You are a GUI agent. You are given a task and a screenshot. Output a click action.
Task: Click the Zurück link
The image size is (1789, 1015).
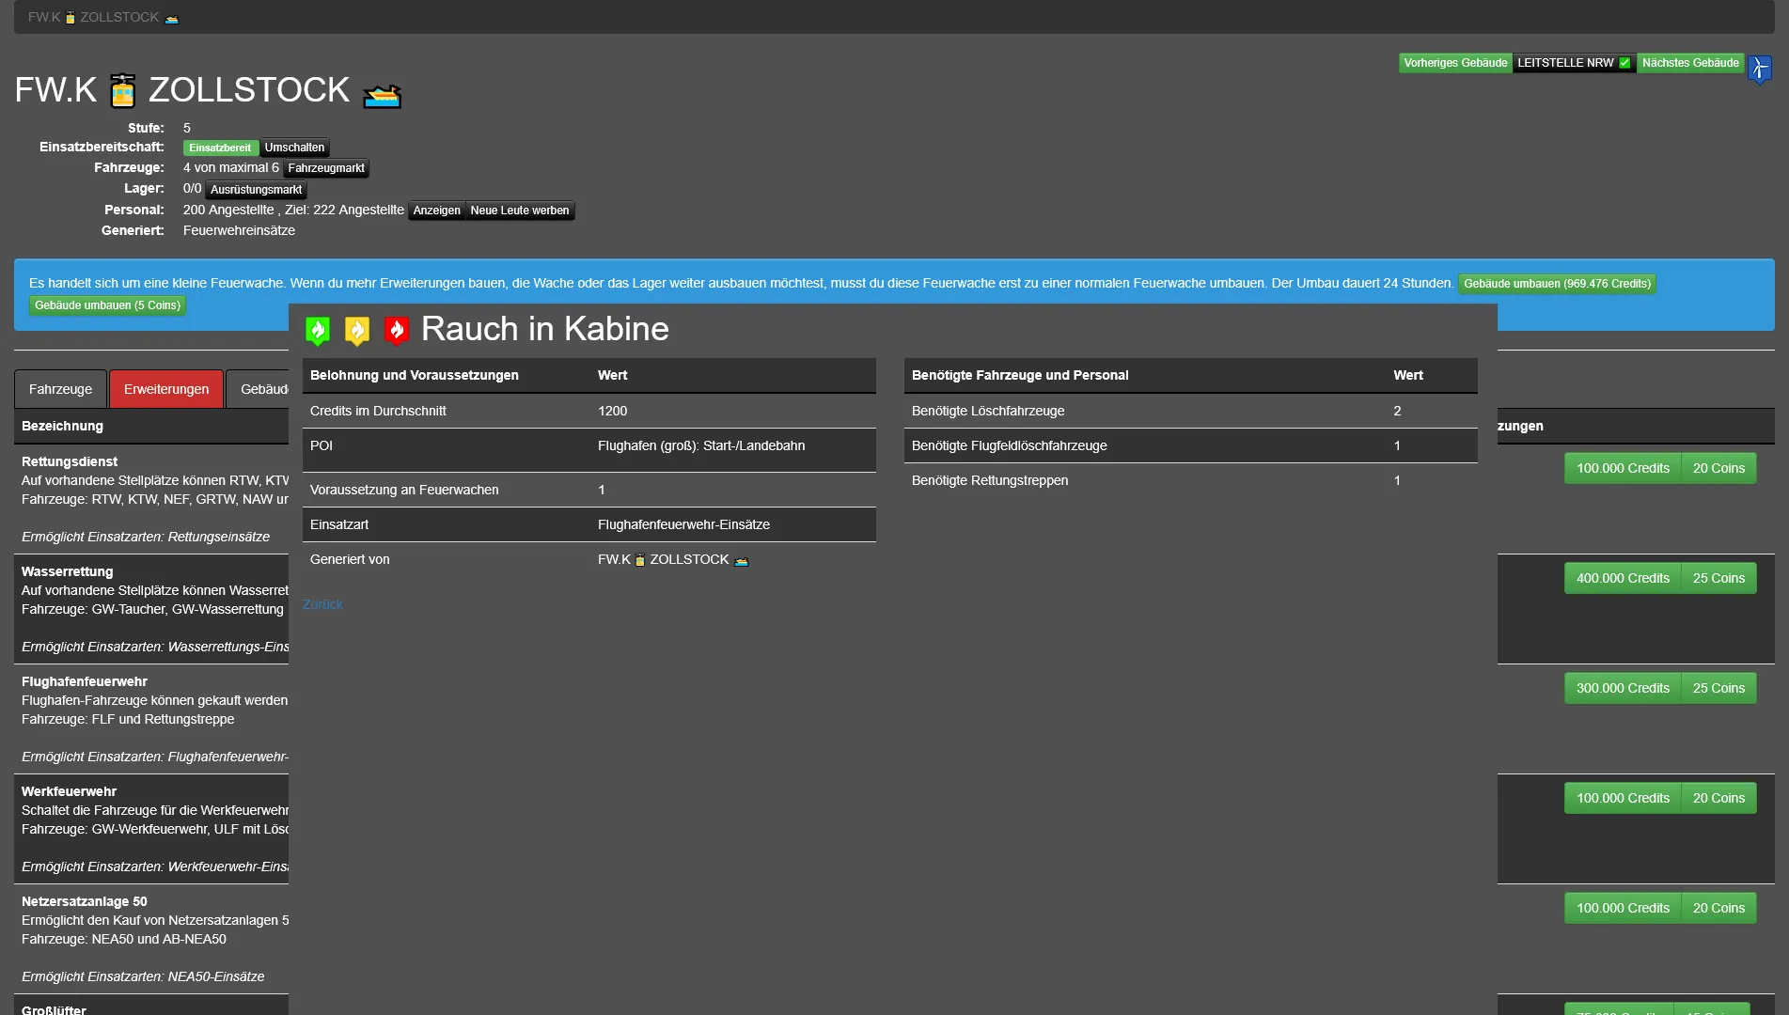tap(322, 604)
